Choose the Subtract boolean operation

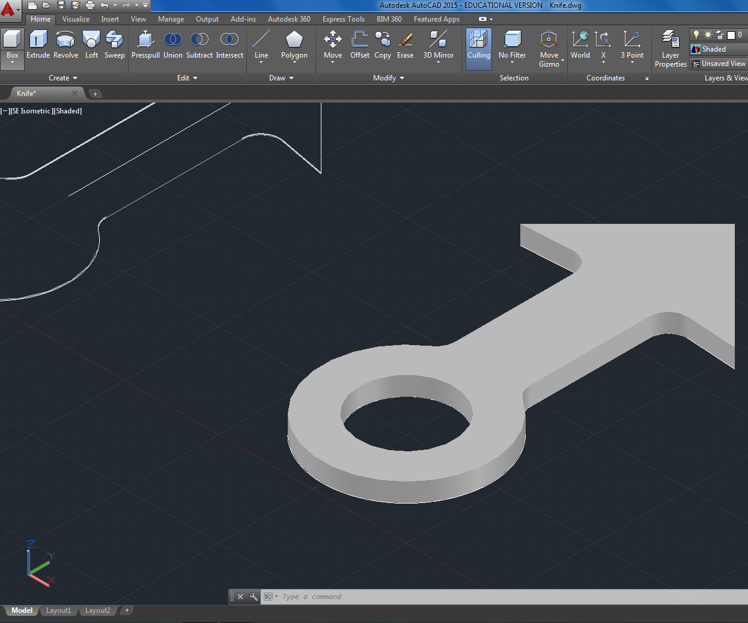click(x=199, y=44)
